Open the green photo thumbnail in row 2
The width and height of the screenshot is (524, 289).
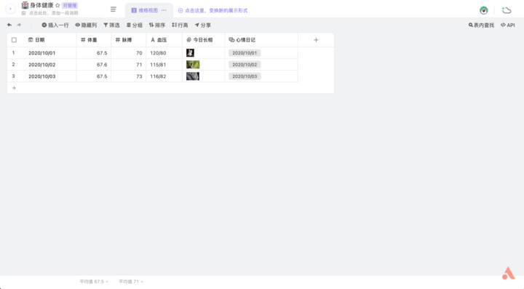tap(193, 65)
